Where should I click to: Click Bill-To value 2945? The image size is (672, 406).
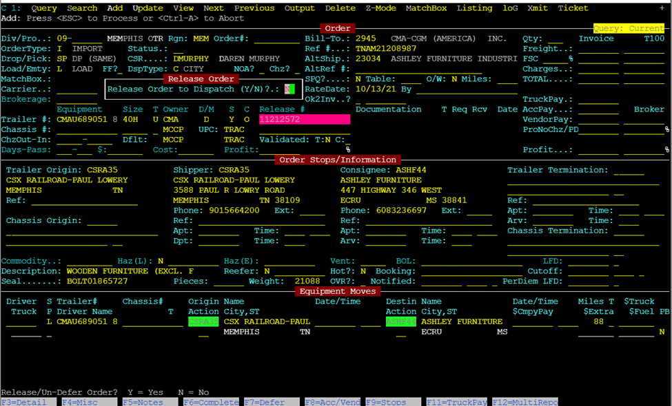tap(365, 39)
